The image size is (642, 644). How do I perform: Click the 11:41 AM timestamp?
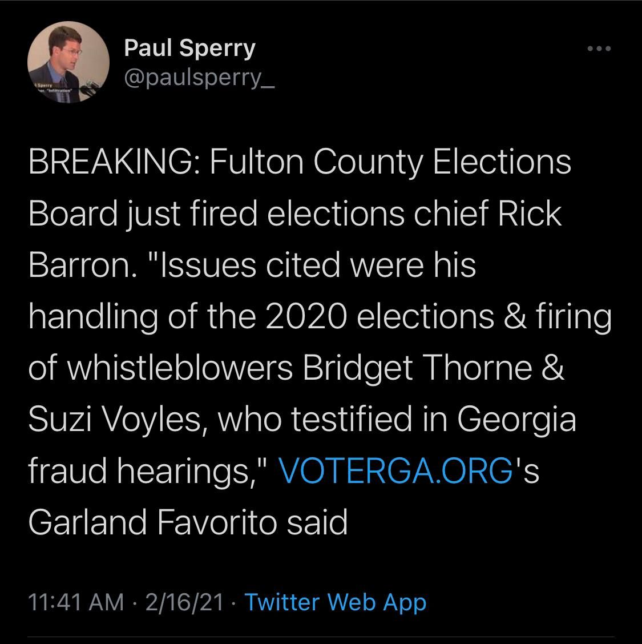[x=76, y=602]
